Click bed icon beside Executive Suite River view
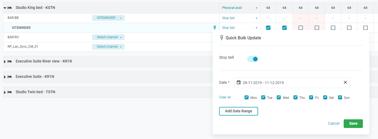The width and height of the screenshot is (378, 139). pos(9,61)
